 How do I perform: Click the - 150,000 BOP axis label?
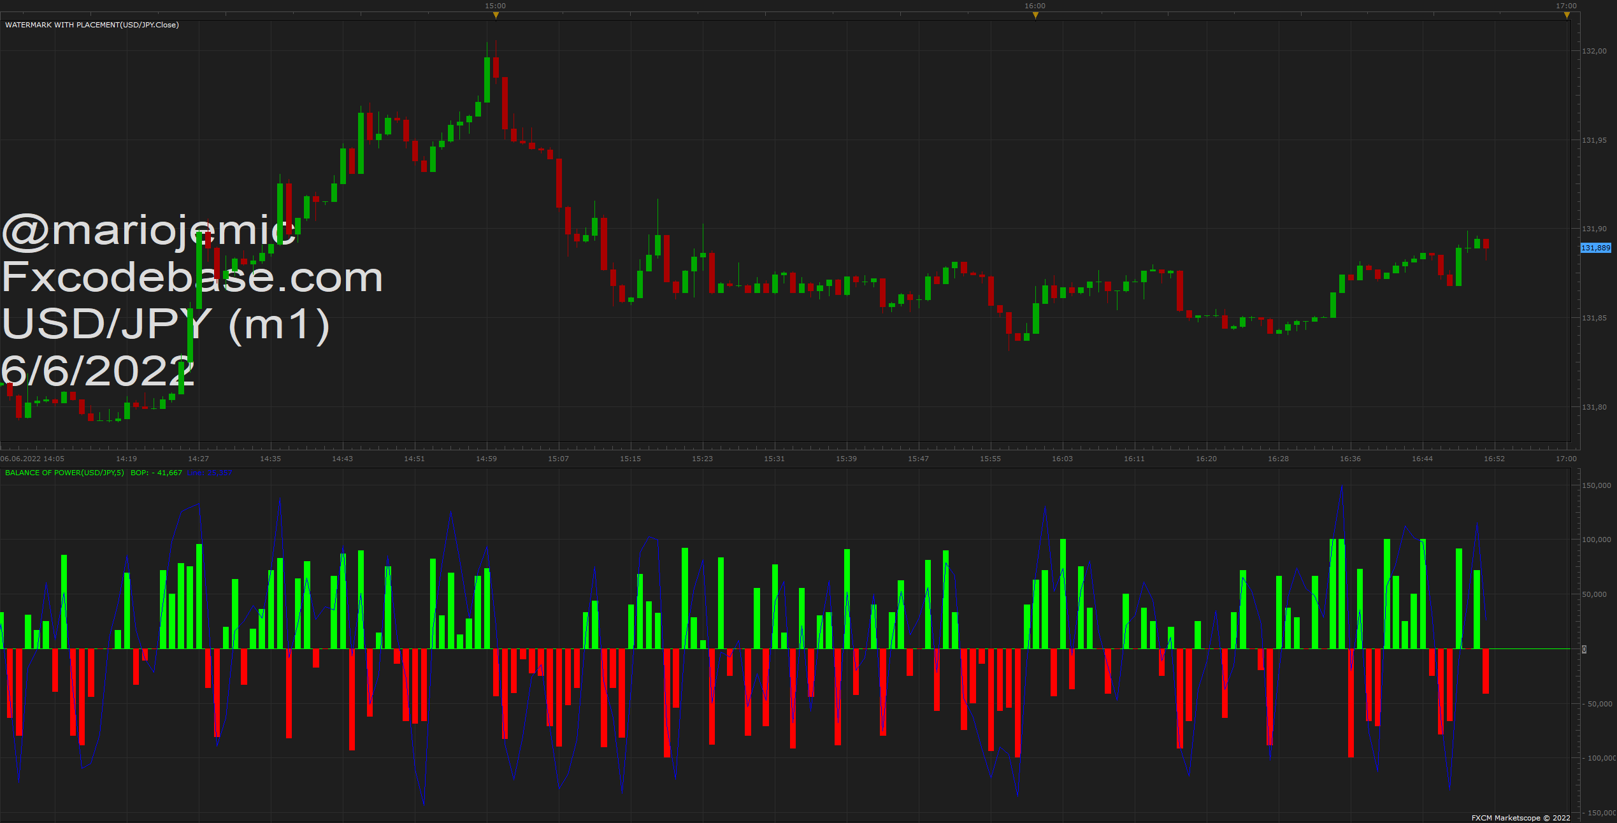[1599, 813]
